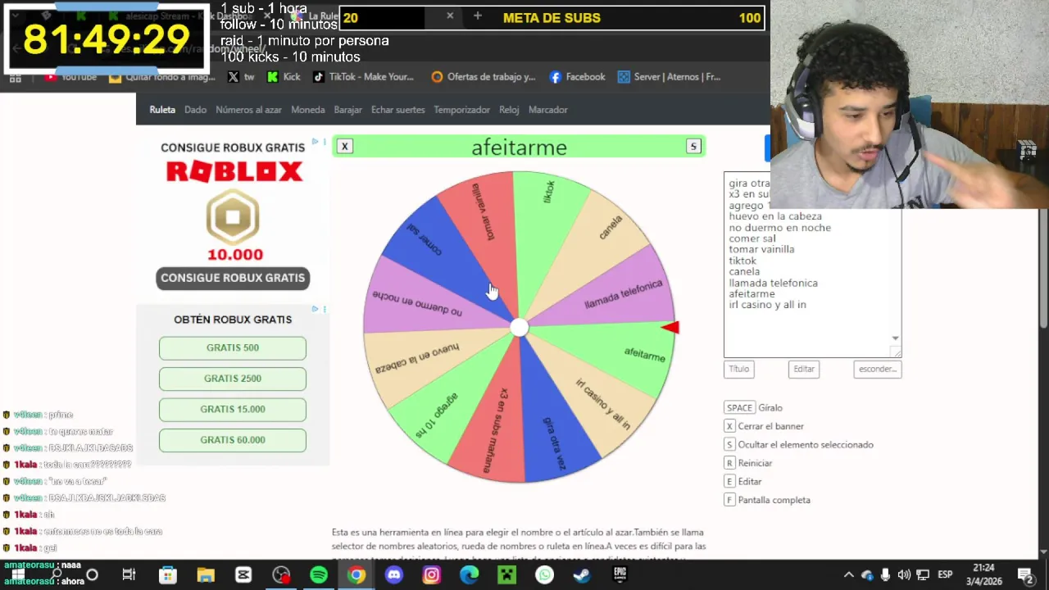Close the 'afeitarme' result banner

click(345, 147)
